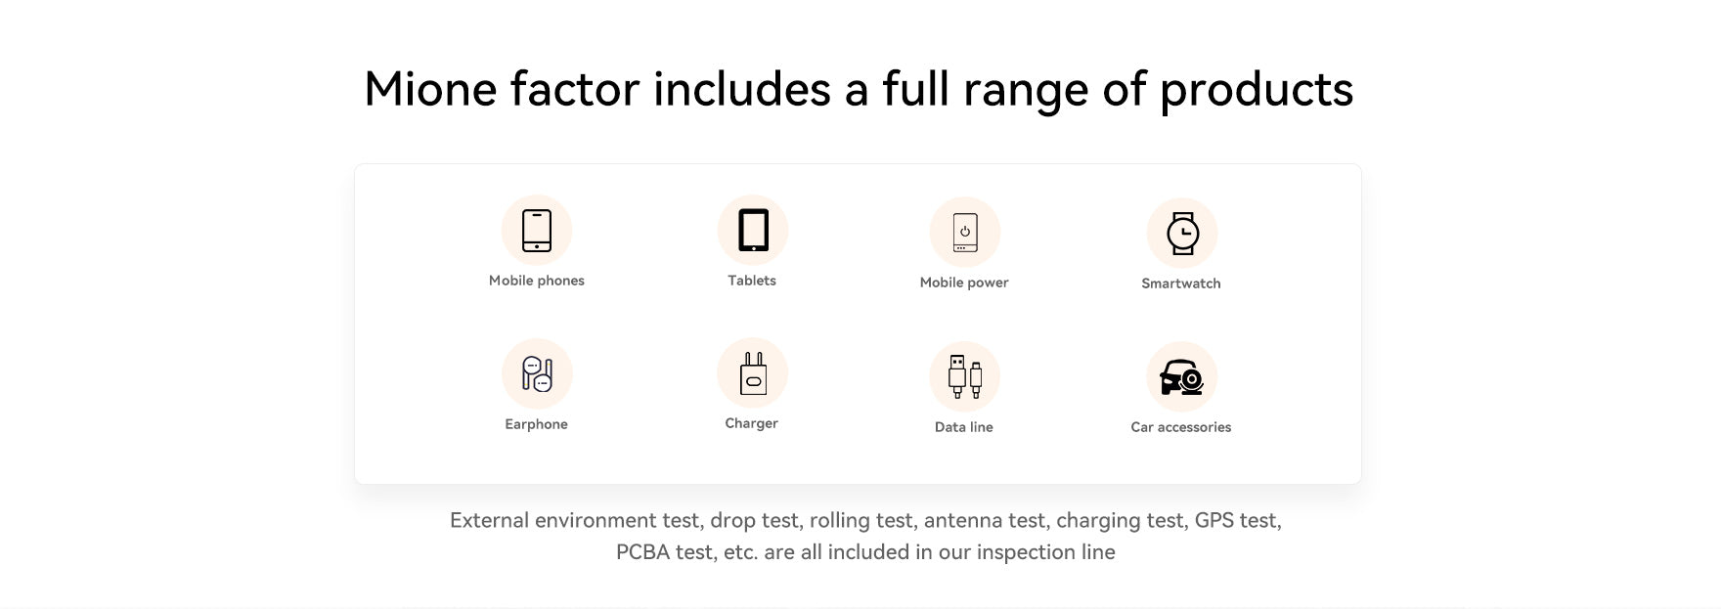The width and height of the screenshot is (1721, 609).
Task: Select the Charger plug icon
Action: click(x=753, y=373)
